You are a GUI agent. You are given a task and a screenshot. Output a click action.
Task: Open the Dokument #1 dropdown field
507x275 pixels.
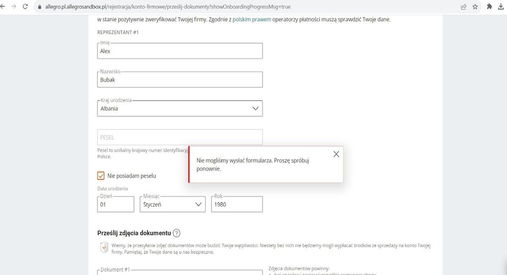click(180, 272)
